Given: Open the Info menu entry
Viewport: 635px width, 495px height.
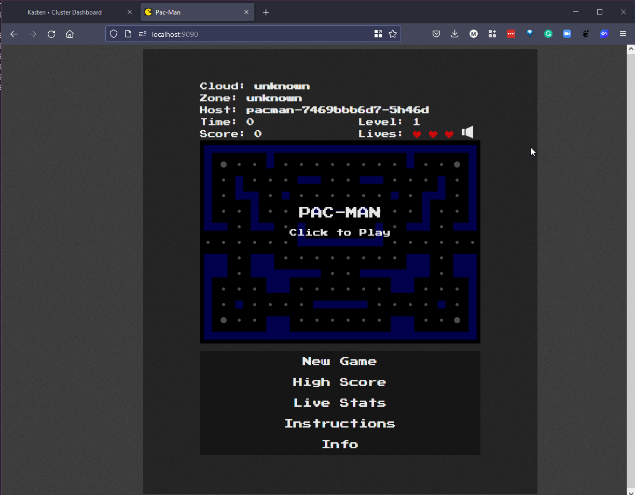Looking at the screenshot, I should click(x=340, y=445).
